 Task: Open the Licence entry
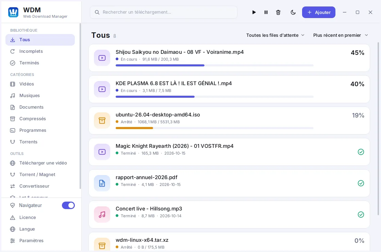tap(40, 218)
